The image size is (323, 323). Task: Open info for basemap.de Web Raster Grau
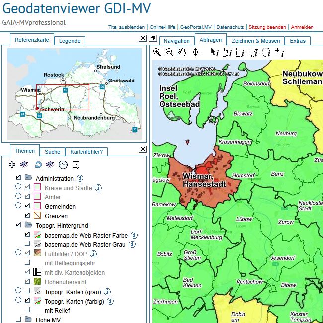132,244
